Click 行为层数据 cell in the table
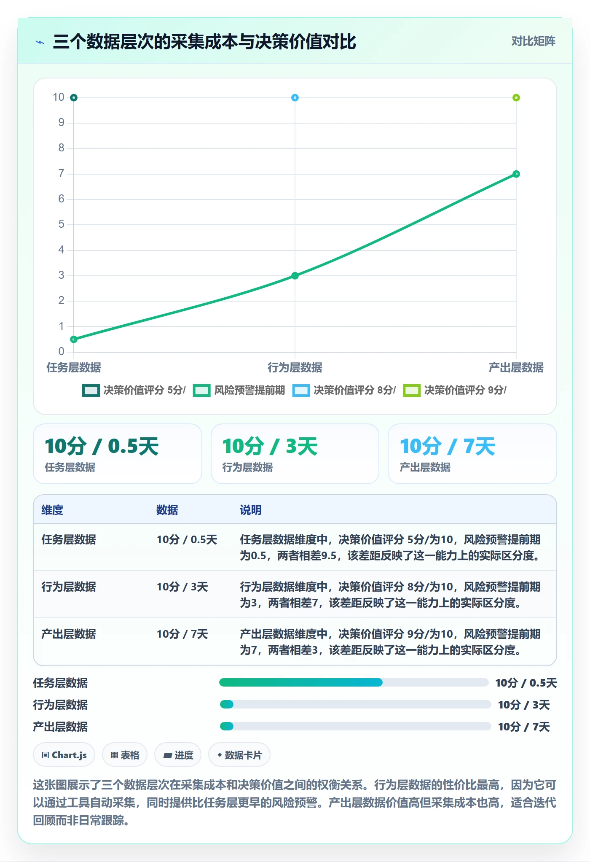The width and height of the screenshot is (590, 862). click(x=69, y=587)
